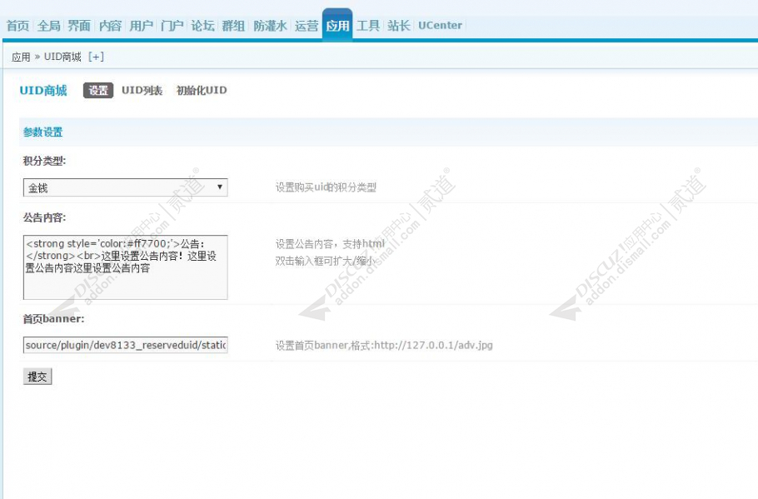Click the 参数设置 section header

tap(43, 132)
